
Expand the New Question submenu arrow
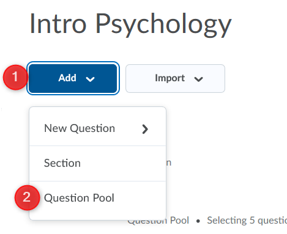tap(145, 129)
